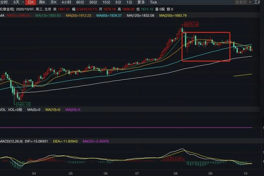Click the 06 month label on time axis

pos(105,174)
